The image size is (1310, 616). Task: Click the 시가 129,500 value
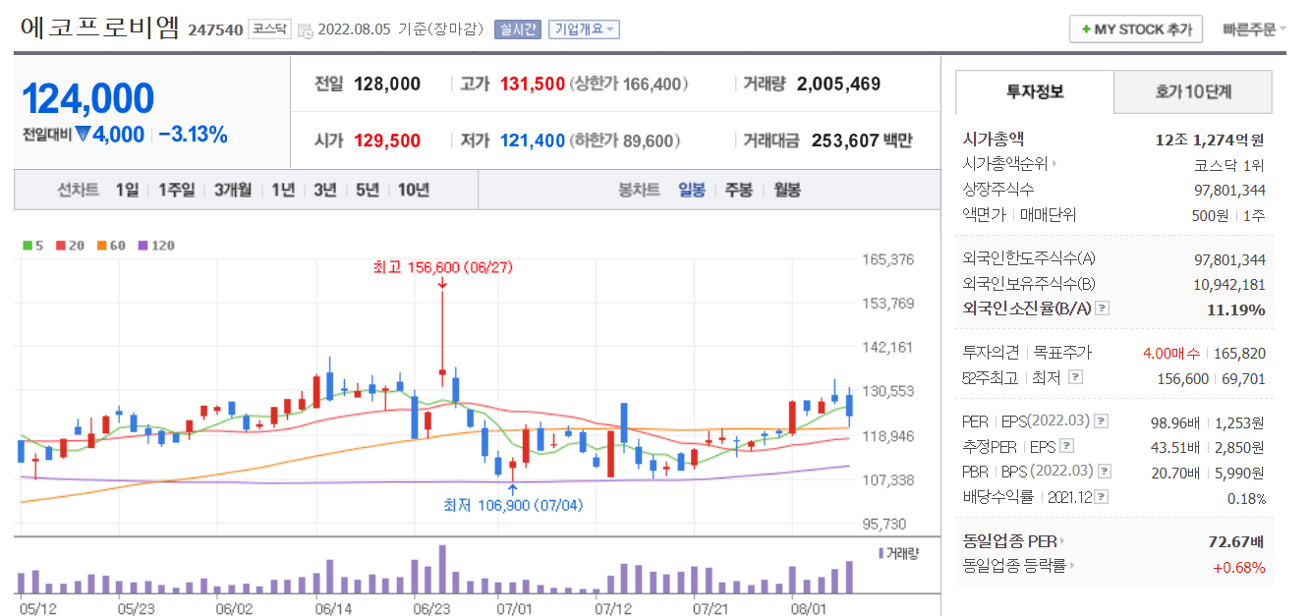[386, 141]
